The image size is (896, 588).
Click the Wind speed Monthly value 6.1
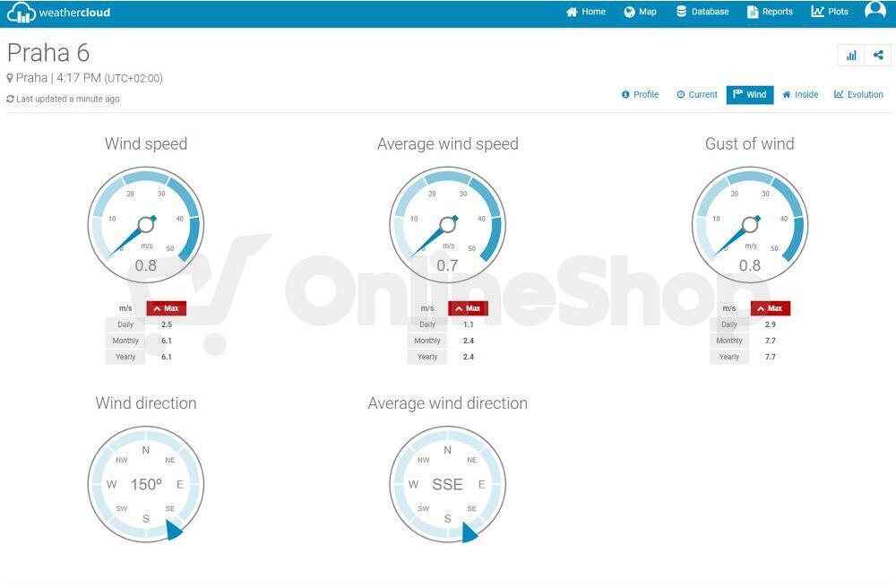click(x=167, y=341)
